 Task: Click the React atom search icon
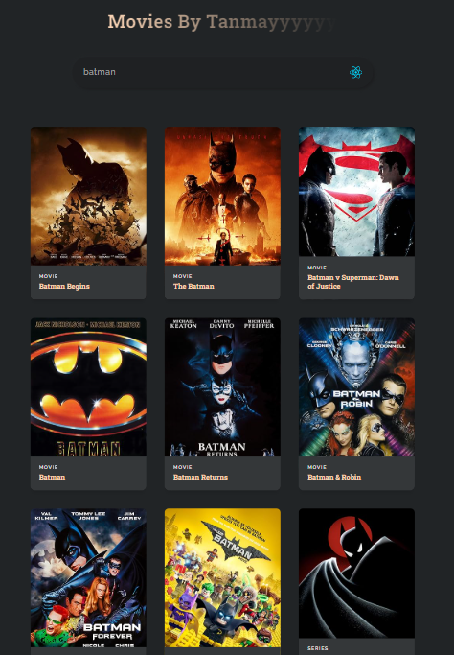coord(355,72)
